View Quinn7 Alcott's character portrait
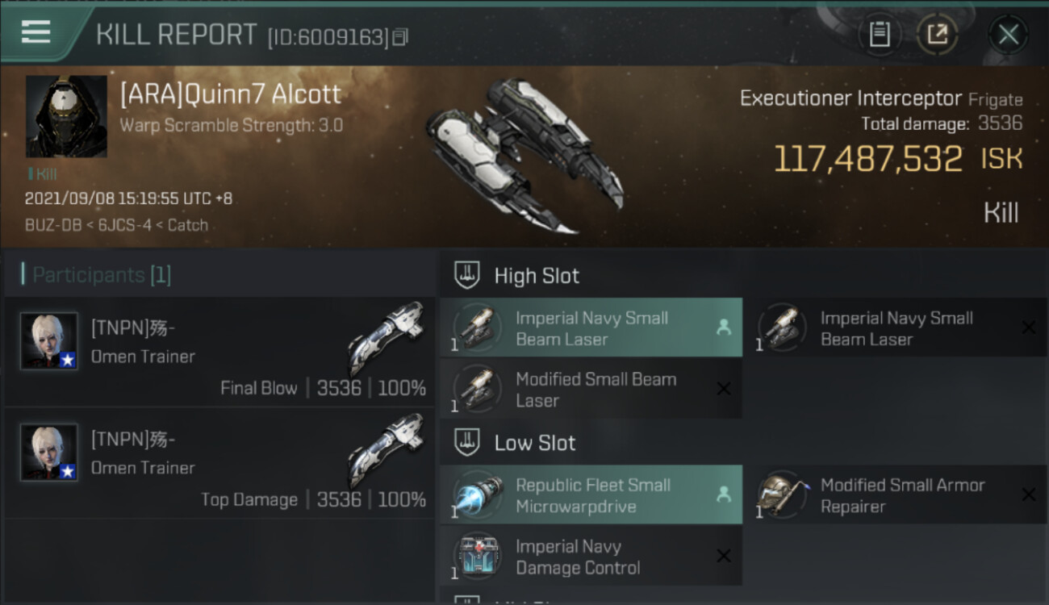1049x605 pixels. [66, 116]
